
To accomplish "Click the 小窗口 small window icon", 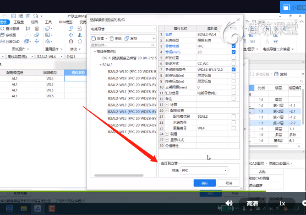I will 286,8.
